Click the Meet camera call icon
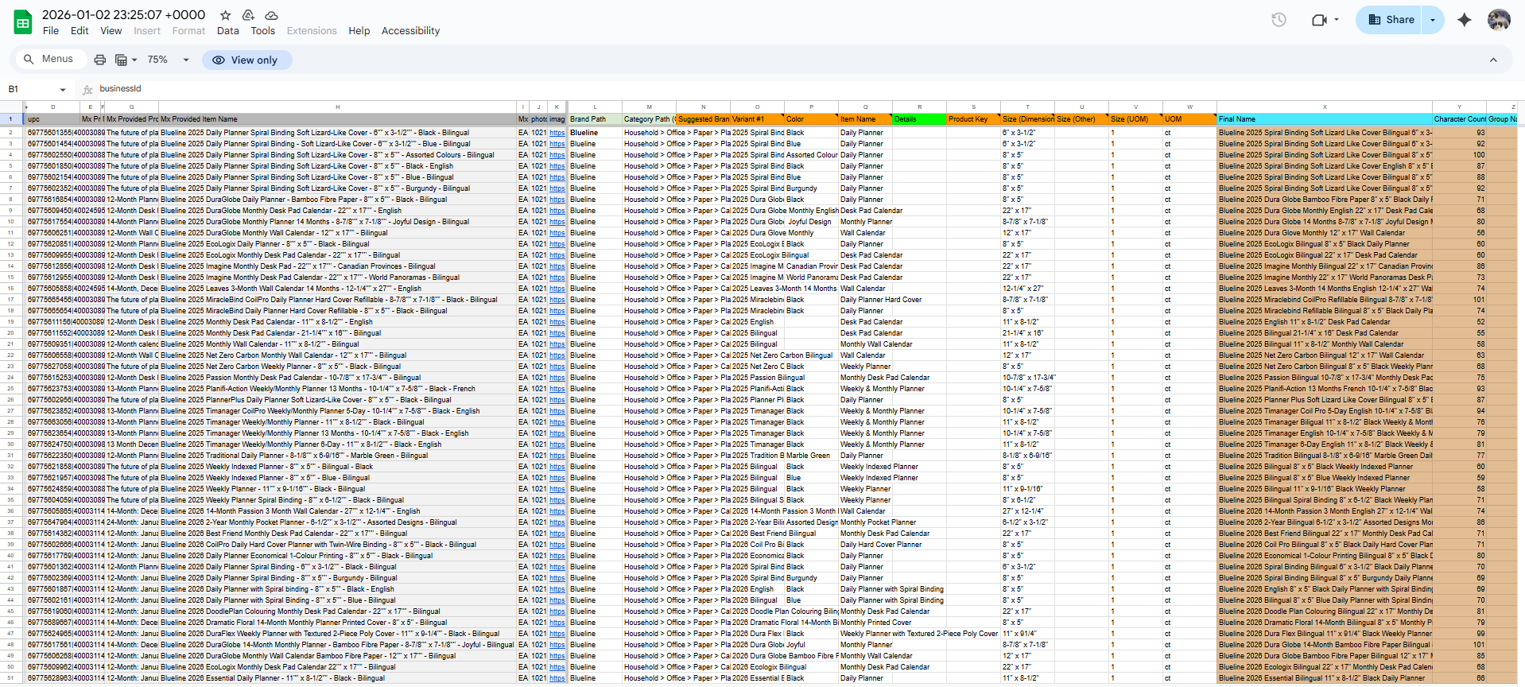The image size is (1525, 687). click(1325, 20)
